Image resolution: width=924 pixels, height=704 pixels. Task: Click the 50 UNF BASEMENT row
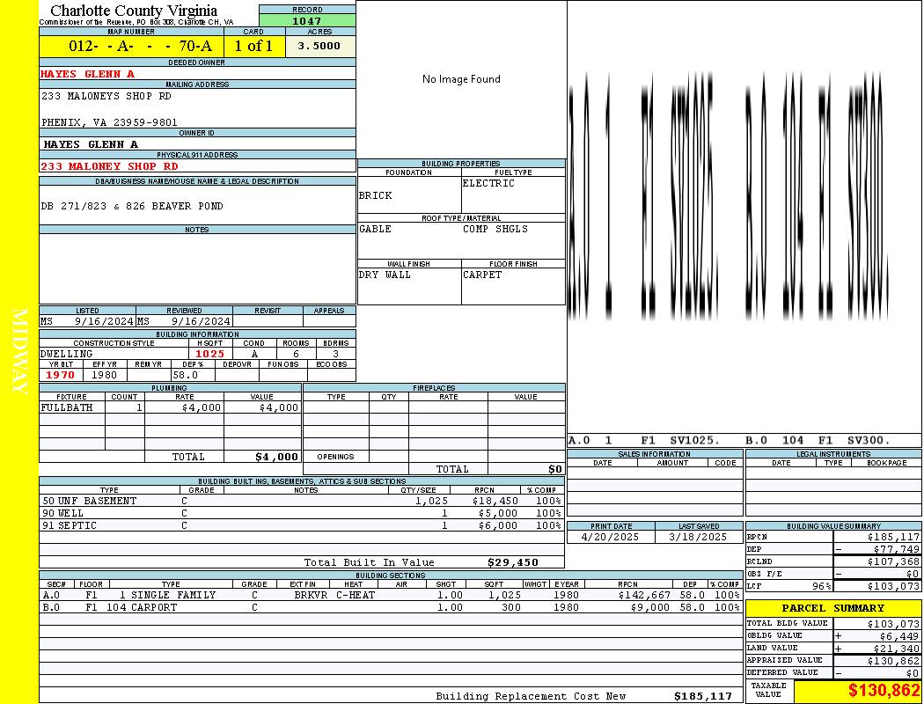[302, 502]
